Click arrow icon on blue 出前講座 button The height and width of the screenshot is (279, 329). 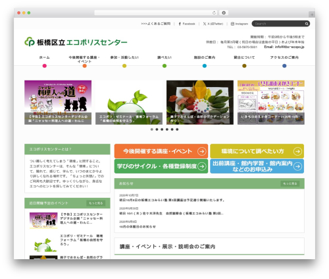[297, 166]
